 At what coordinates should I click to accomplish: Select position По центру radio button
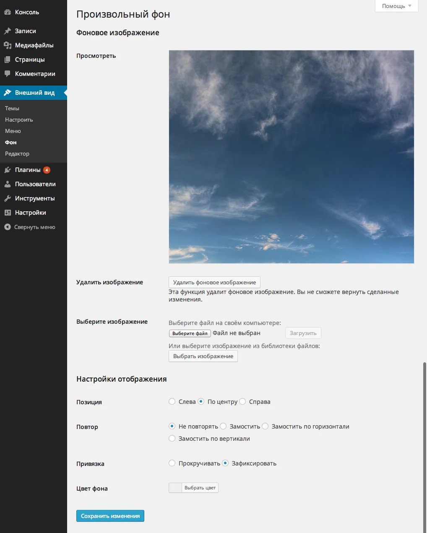pyautogui.click(x=201, y=401)
